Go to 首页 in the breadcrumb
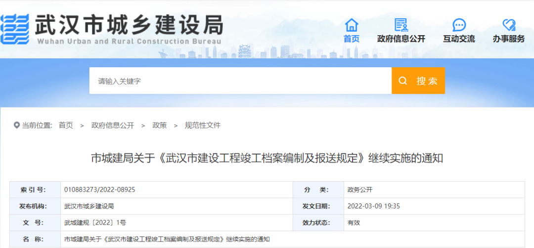 point(66,125)
